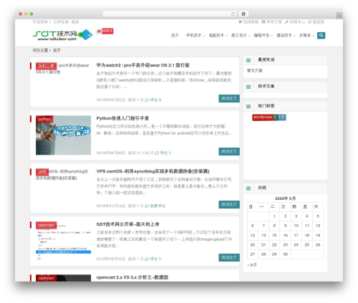
Task: Expand the 多媒体 menu
Action: coord(306,35)
